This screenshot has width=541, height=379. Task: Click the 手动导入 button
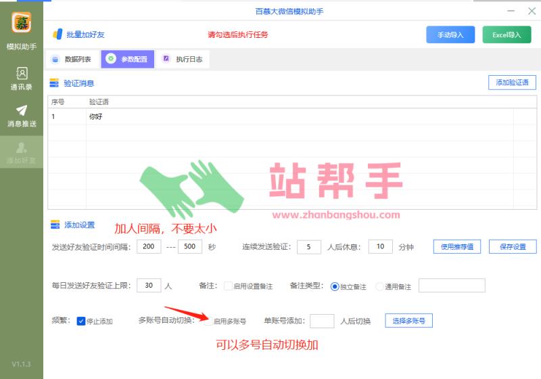click(x=450, y=35)
